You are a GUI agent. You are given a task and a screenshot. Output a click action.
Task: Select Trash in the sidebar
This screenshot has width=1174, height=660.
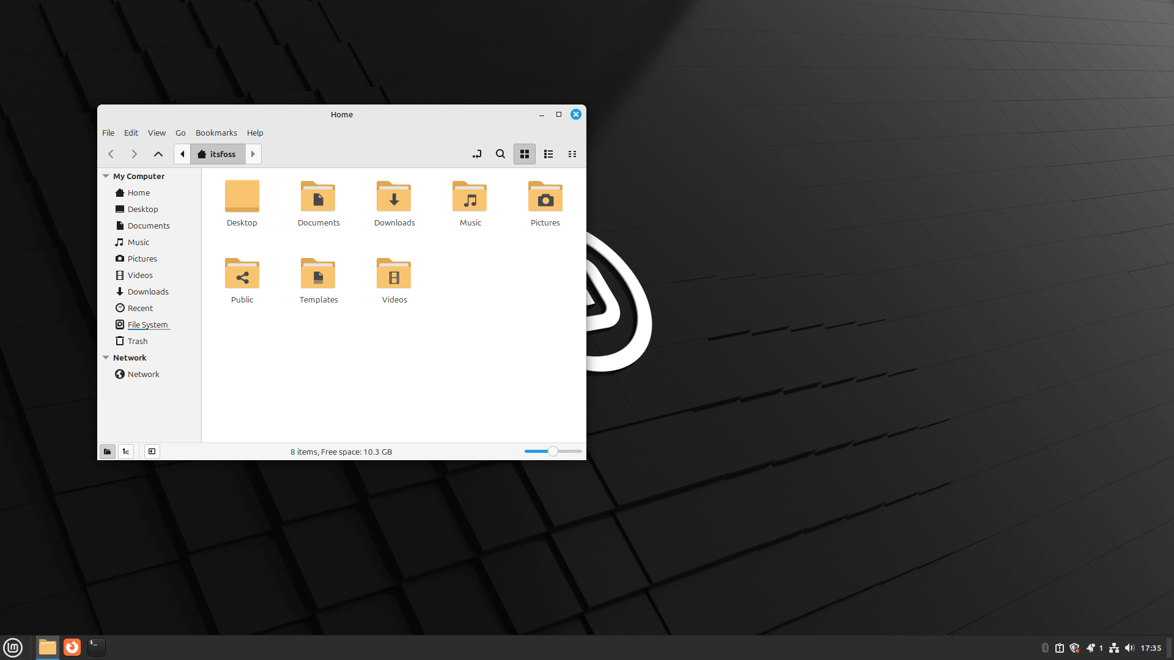(137, 340)
